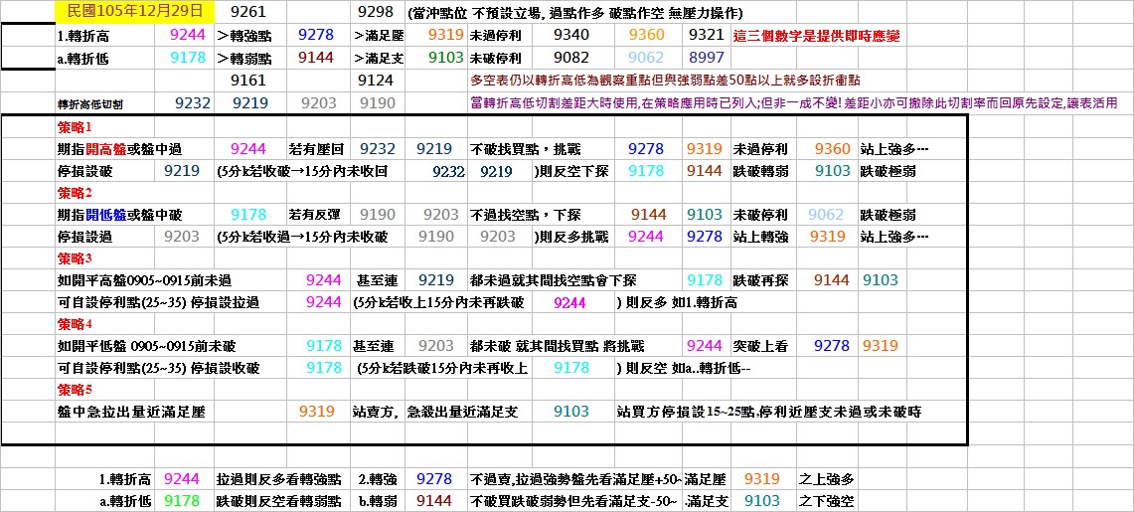The width and height of the screenshot is (1134, 512).
Task: Select the text 不破買跌破弱勢但先看滿足支-50~
Action: 575,501
